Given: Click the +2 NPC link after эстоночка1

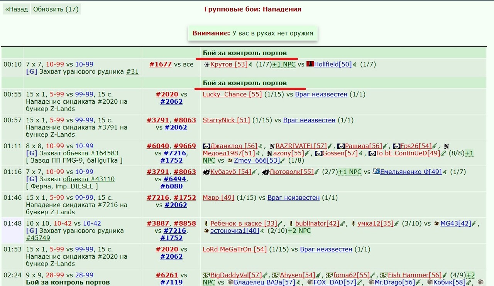Looking at the screenshot, I should (299, 231).
